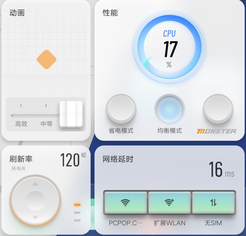Select the 均衡模式 balanced mode knob
This screenshot has height=236, width=246.
click(169, 109)
